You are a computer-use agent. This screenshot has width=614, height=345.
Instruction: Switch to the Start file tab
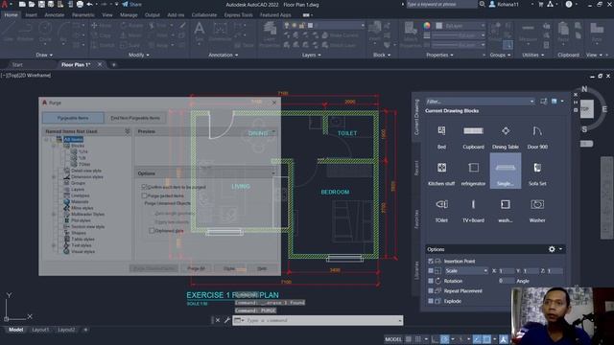[x=17, y=64]
